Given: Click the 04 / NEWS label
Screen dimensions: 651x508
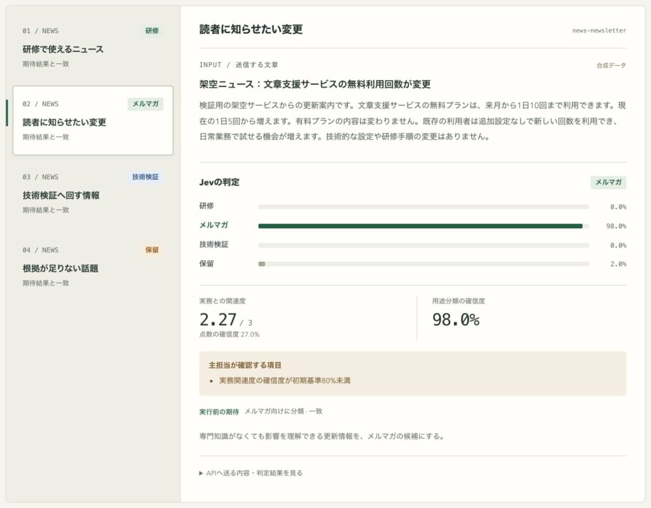Looking at the screenshot, I should [40, 250].
